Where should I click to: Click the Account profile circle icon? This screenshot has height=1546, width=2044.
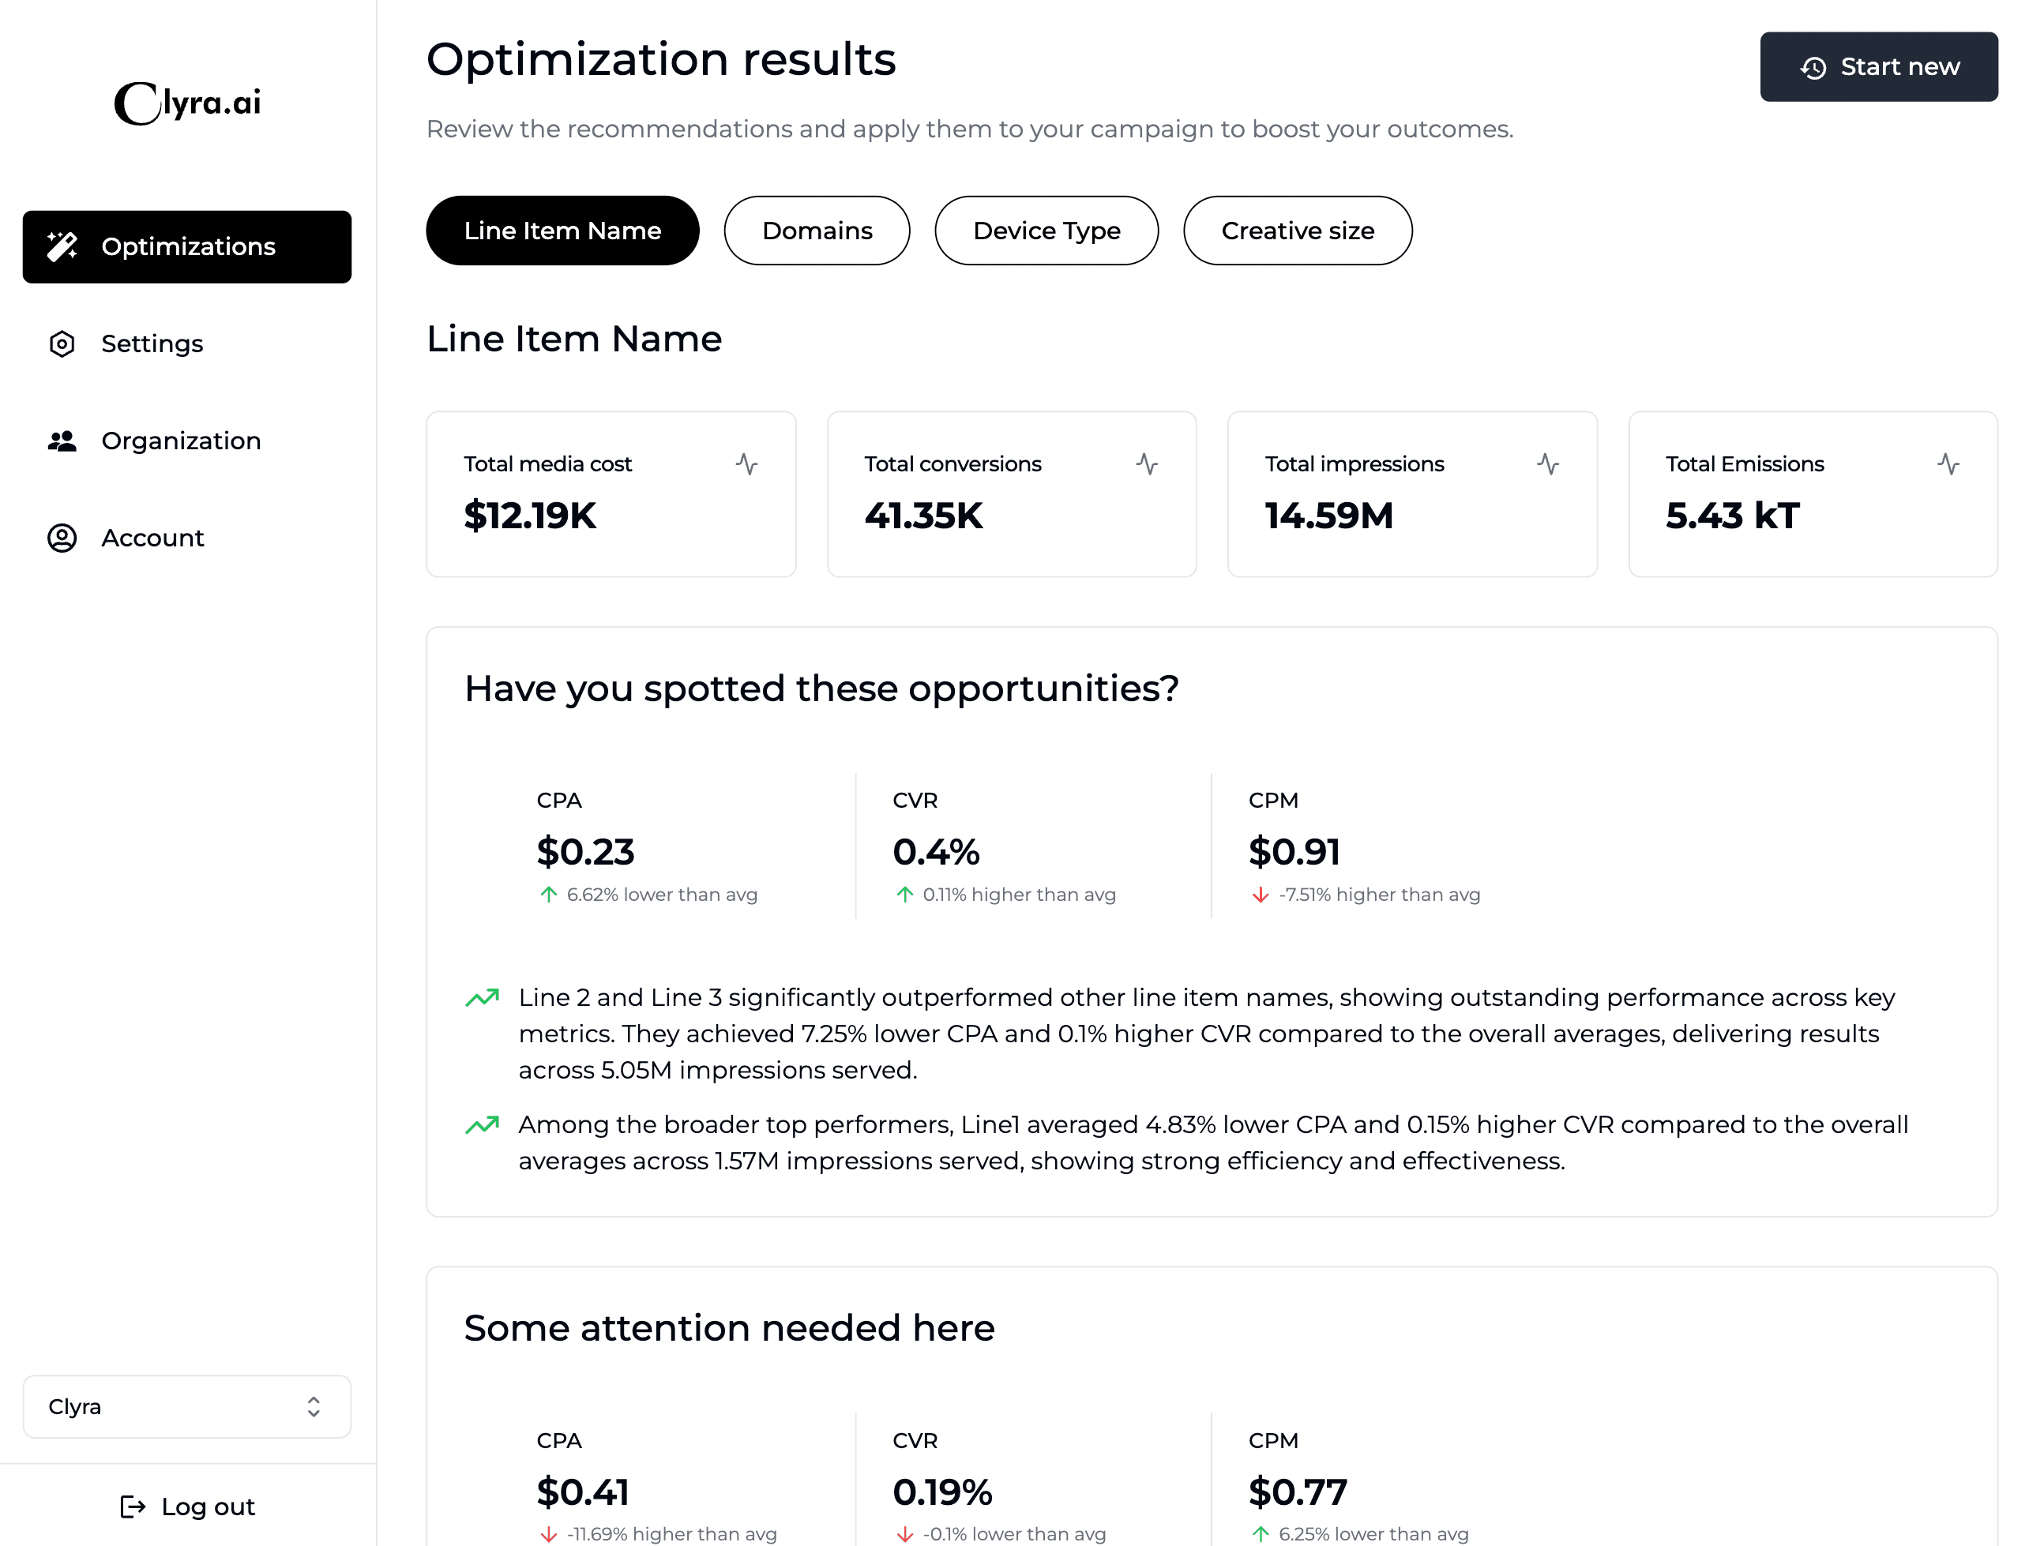pos(62,538)
